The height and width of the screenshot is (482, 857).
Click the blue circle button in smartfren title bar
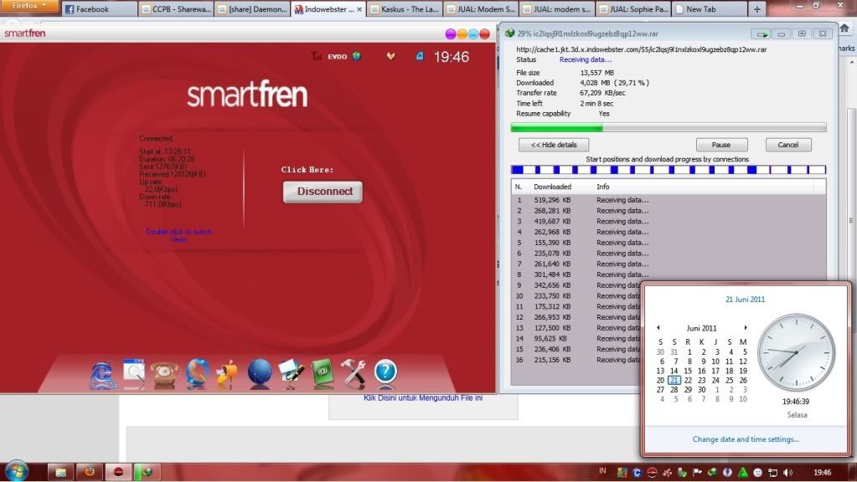(x=473, y=34)
